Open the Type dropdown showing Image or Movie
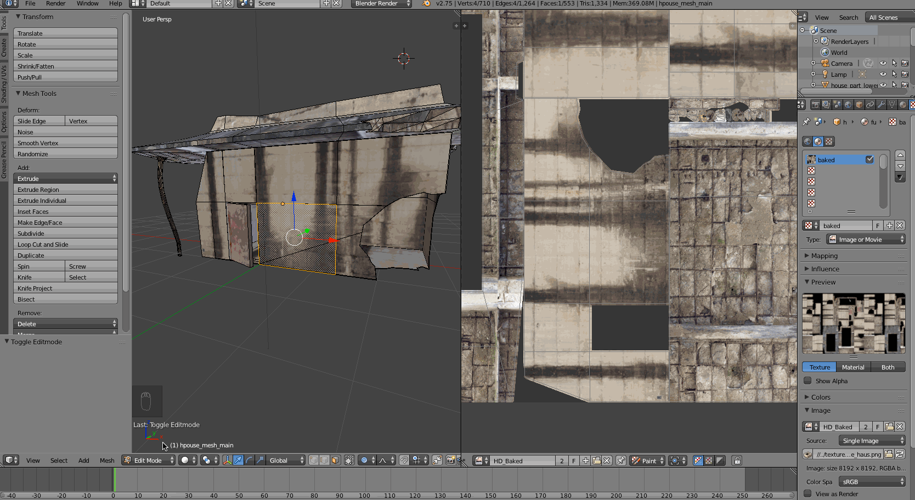 866,239
